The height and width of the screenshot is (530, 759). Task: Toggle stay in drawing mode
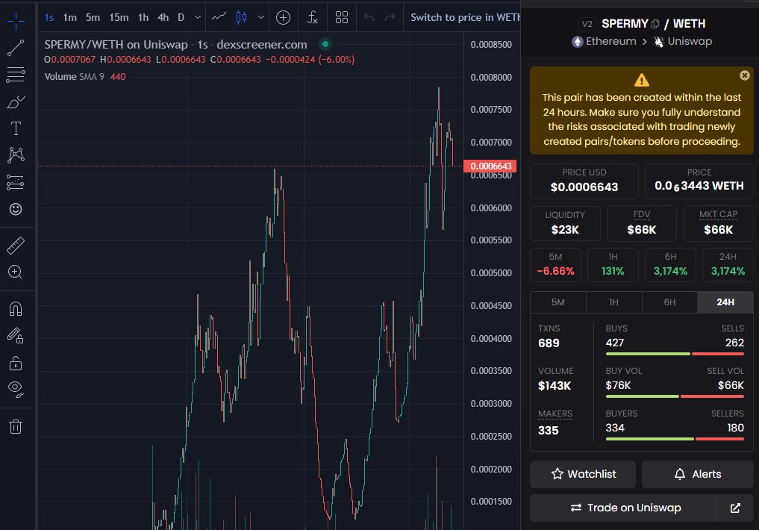pos(16,335)
